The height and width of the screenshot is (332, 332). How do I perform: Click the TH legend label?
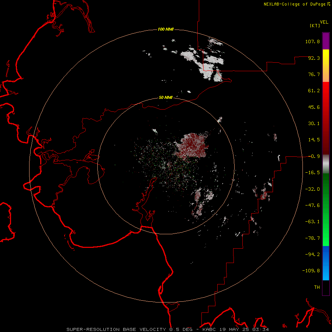tap(317, 287)
